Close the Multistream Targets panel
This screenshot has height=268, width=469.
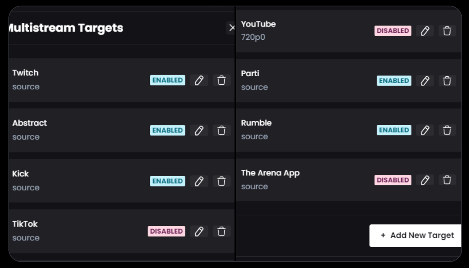tap(232, 28)
